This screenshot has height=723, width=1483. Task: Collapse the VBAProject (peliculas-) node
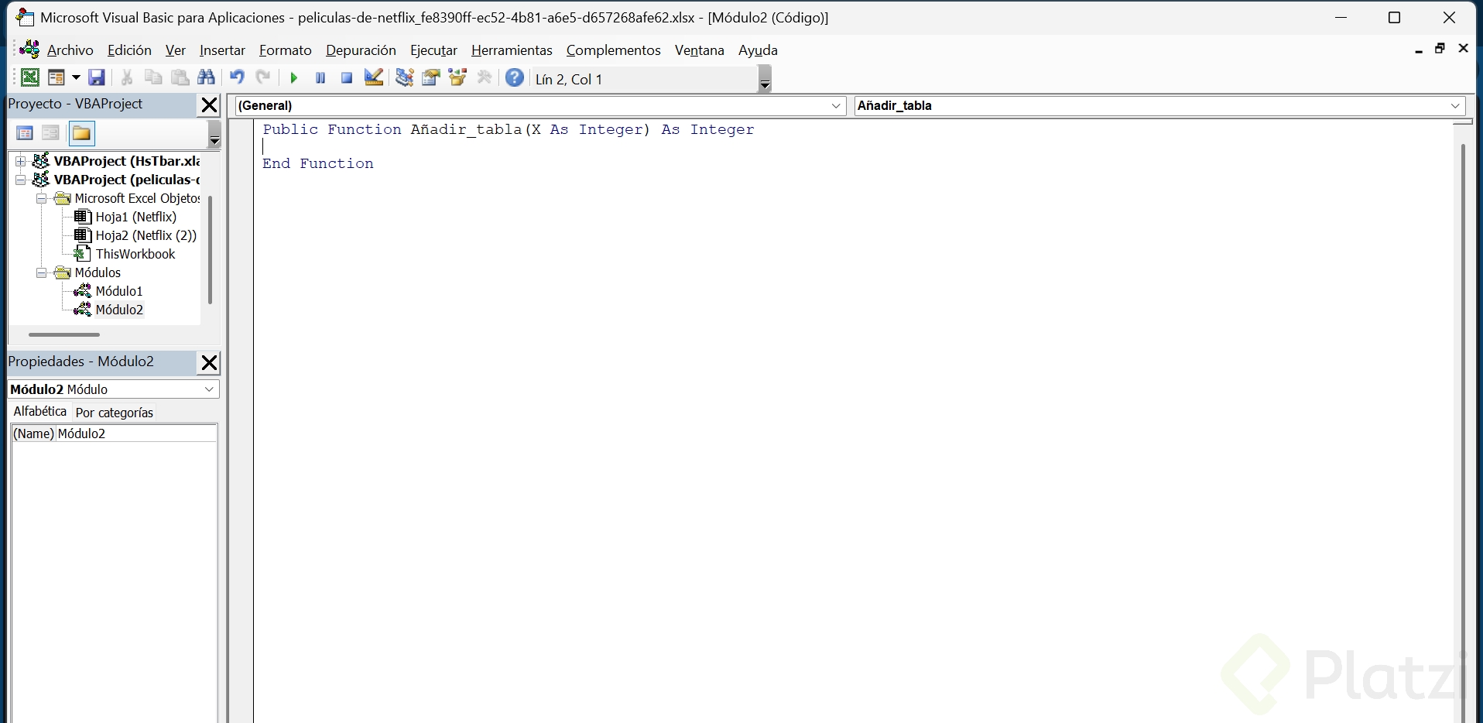tap(21, 180)
